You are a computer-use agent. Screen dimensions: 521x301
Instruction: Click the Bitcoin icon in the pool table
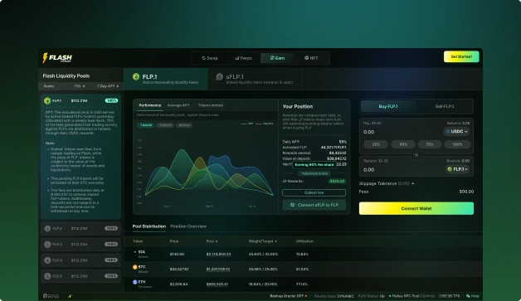[135, 267]
